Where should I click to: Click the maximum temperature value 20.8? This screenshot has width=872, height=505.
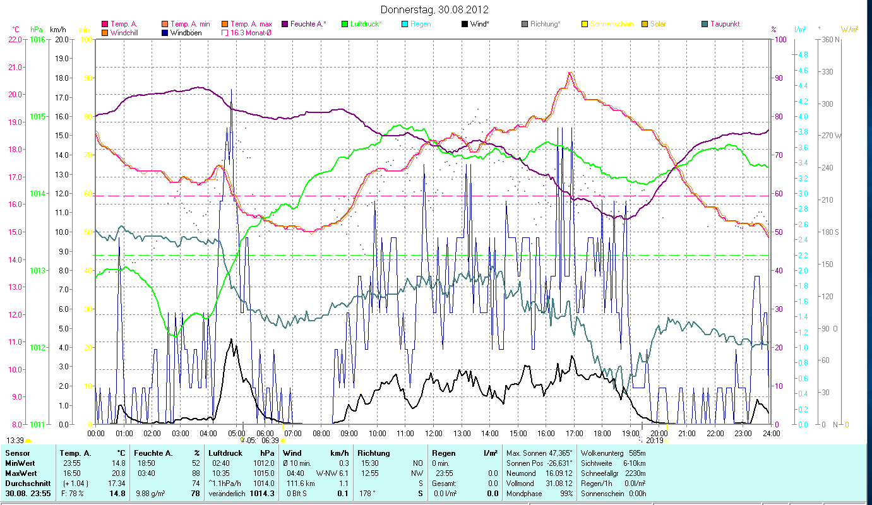pos(119,473)
